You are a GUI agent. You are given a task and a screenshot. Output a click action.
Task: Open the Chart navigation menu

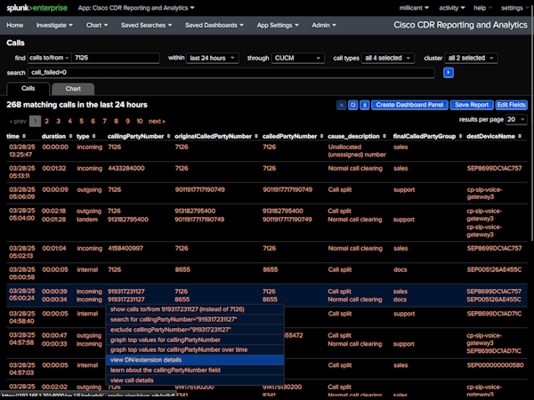[97, 25]
